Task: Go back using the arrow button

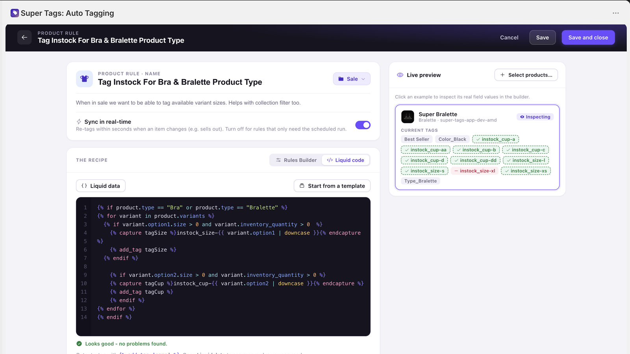Action: [x=24, y=37]
